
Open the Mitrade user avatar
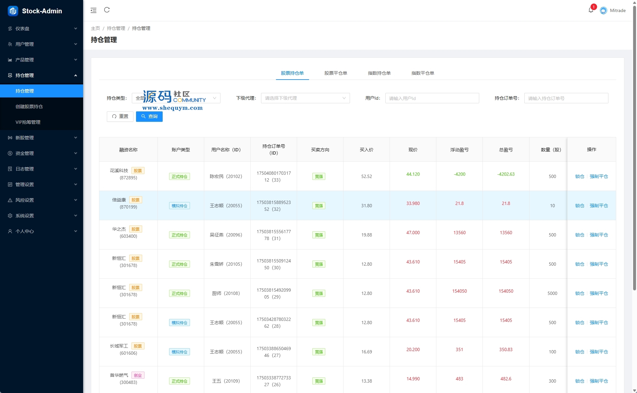(x=603, y=10)
